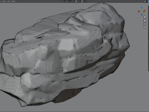Open the Select menu in viewport header
Viewport: 149px width, 112px height.
click(x=4, y=1)
